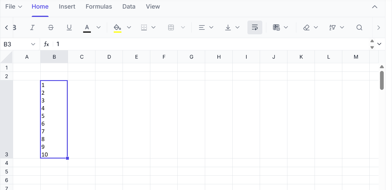392x190 pixels.
Task: Open the Insert menu
Action: [67, 6]
